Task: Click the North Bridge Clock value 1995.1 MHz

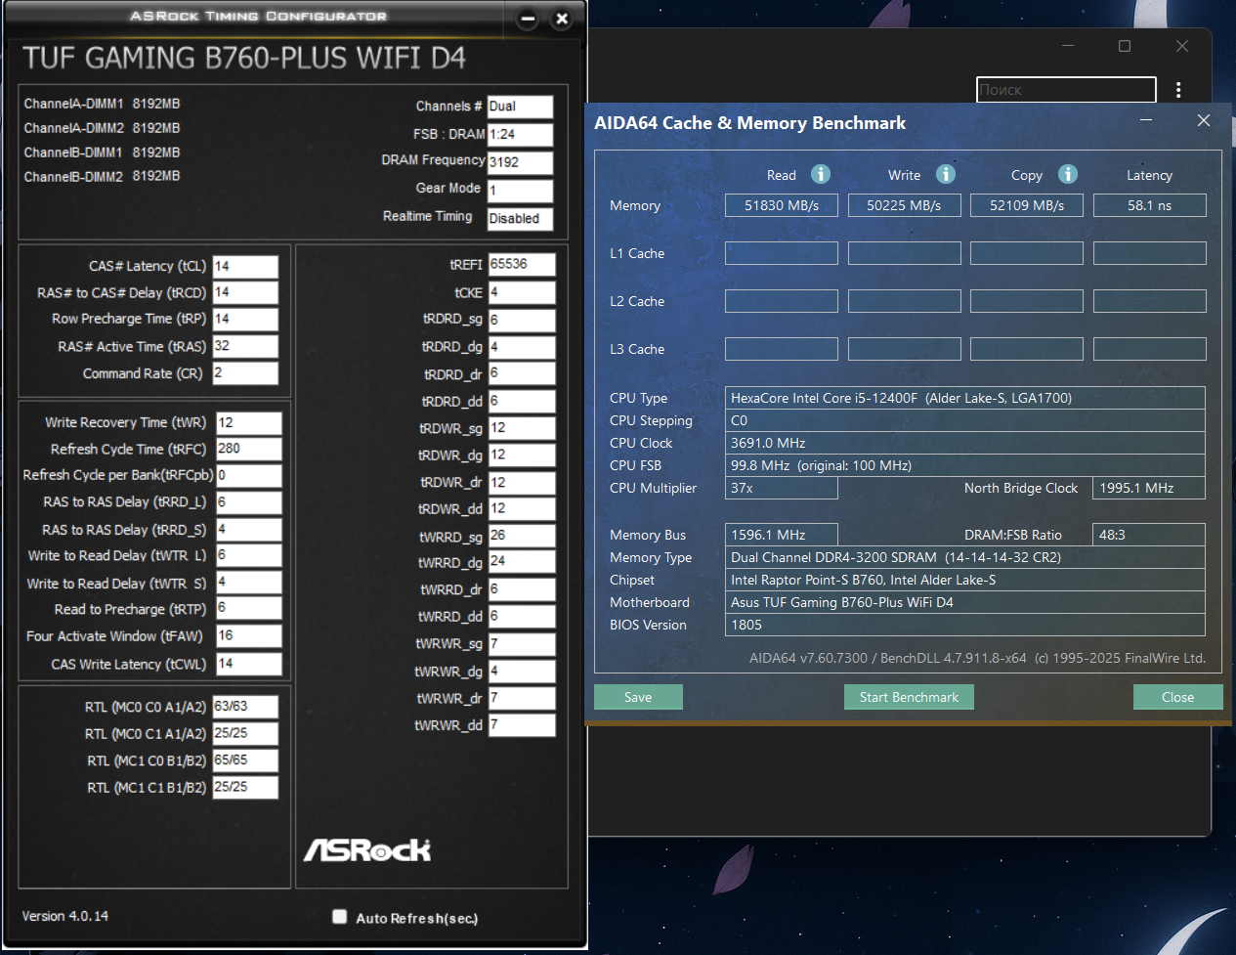Action: point(1149,488)
